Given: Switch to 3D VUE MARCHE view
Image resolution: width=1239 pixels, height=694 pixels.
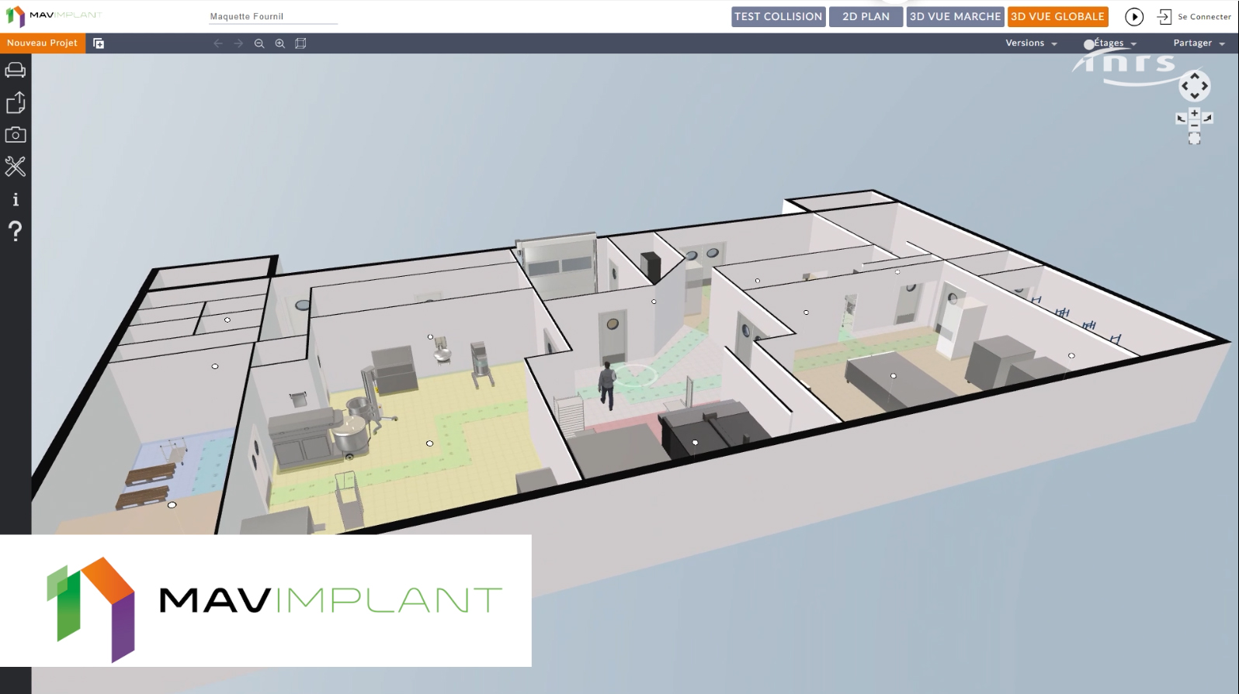Looking at the screenshot, I should click(x=955, y=16).
